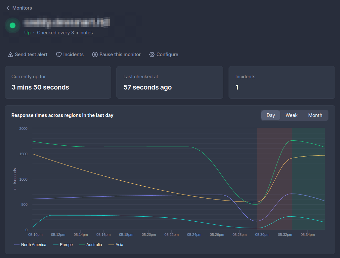Toggle Europe series in chart legend
Viewport: 340px width, 258px height.
(63, 245)
